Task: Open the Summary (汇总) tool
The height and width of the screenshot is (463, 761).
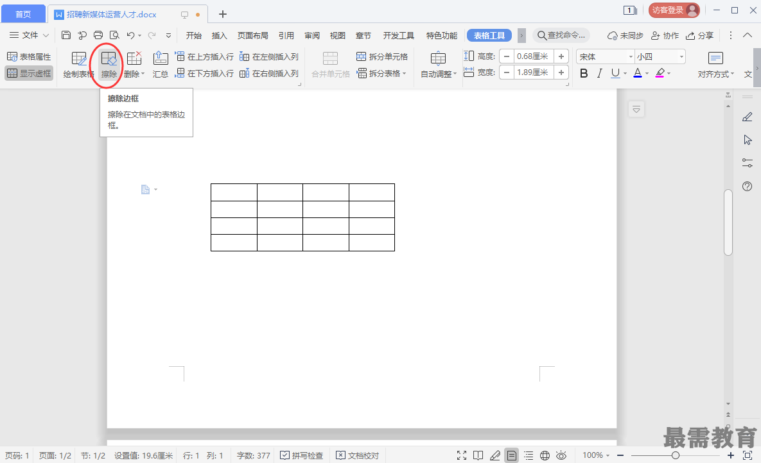Action: click(x=160, y=65)
